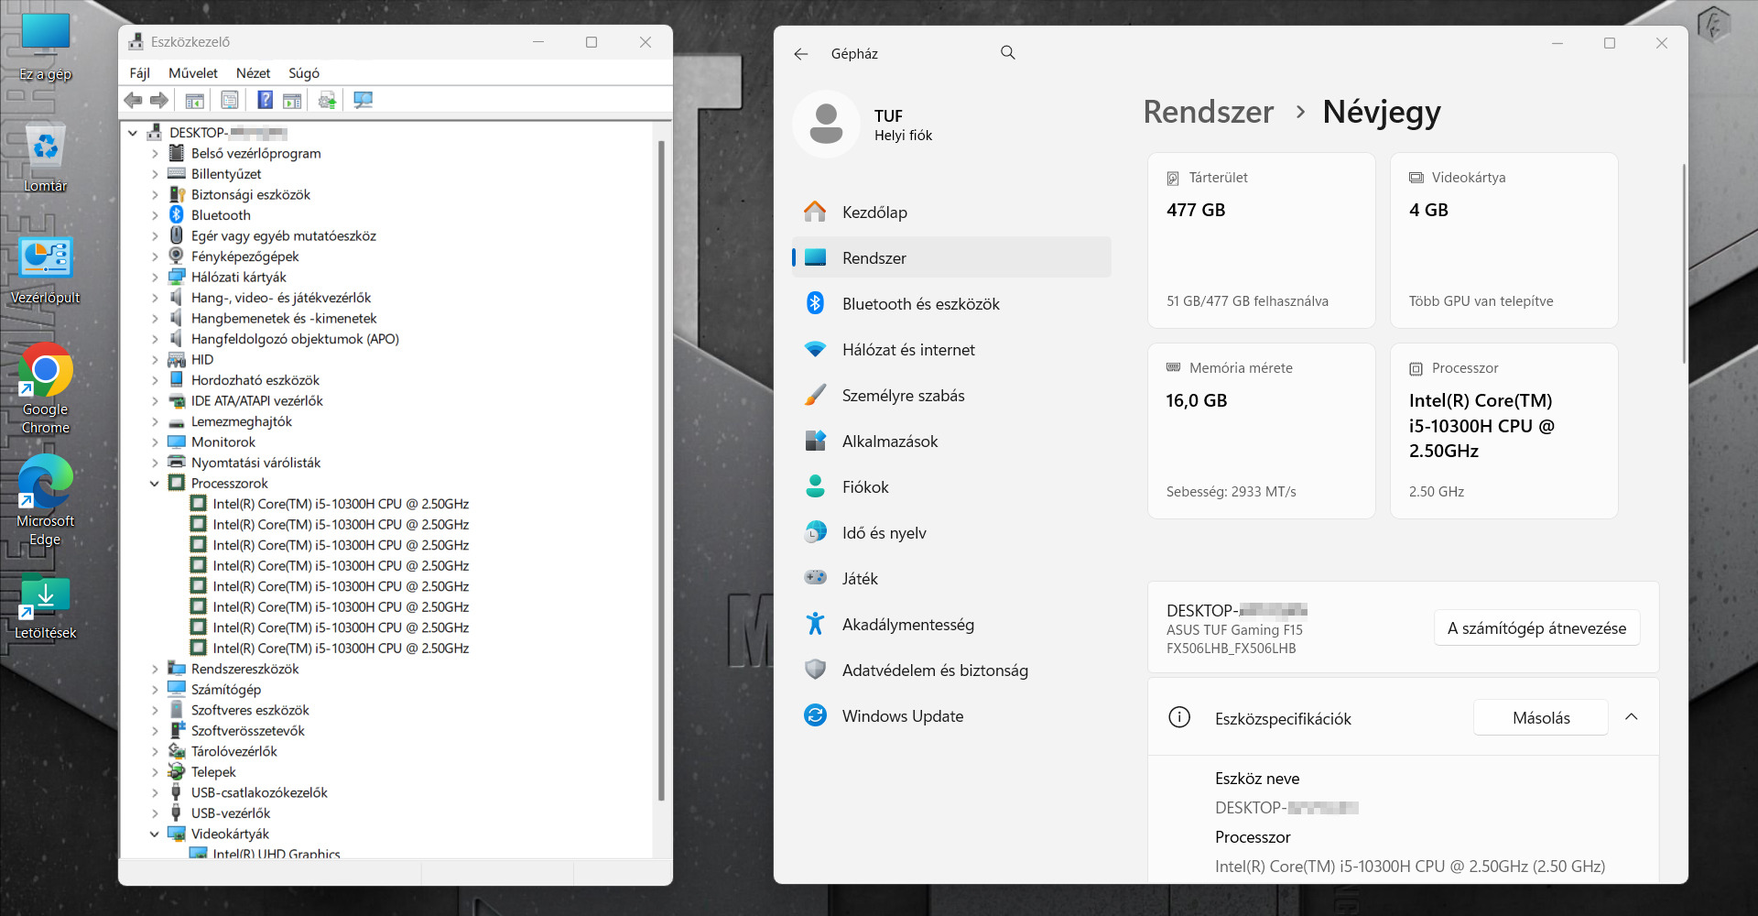Click the Monitorok icon in device tree
The width and height of the screenshot is (1758, 916).
[177, 442]
